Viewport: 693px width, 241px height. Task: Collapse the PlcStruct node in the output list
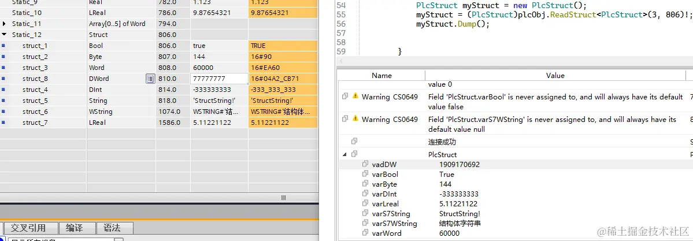click(344, 154)
